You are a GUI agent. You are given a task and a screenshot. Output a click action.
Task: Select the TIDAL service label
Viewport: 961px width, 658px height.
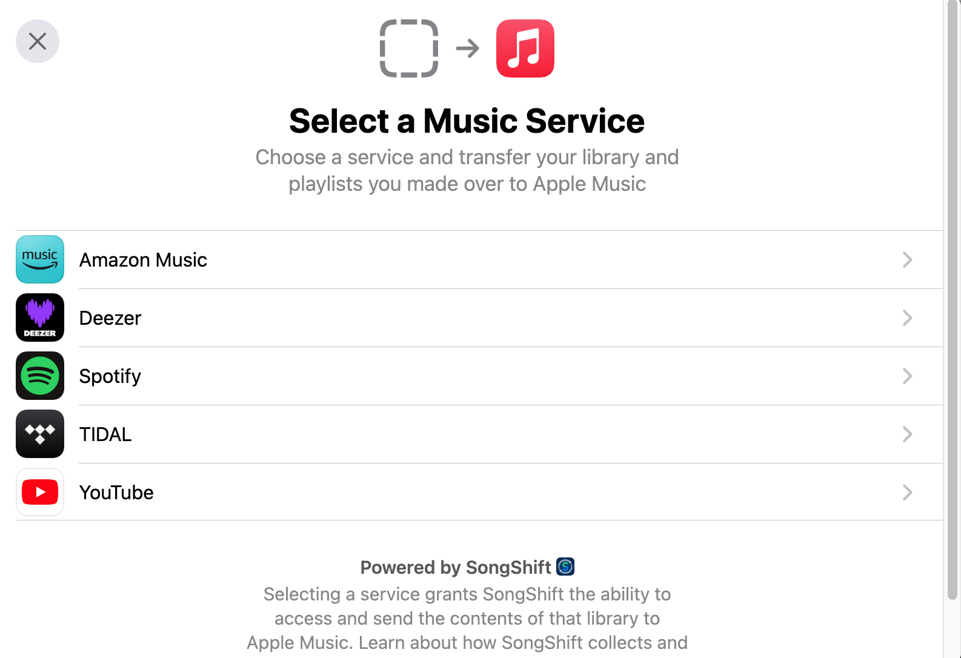[x=105, y=434]
